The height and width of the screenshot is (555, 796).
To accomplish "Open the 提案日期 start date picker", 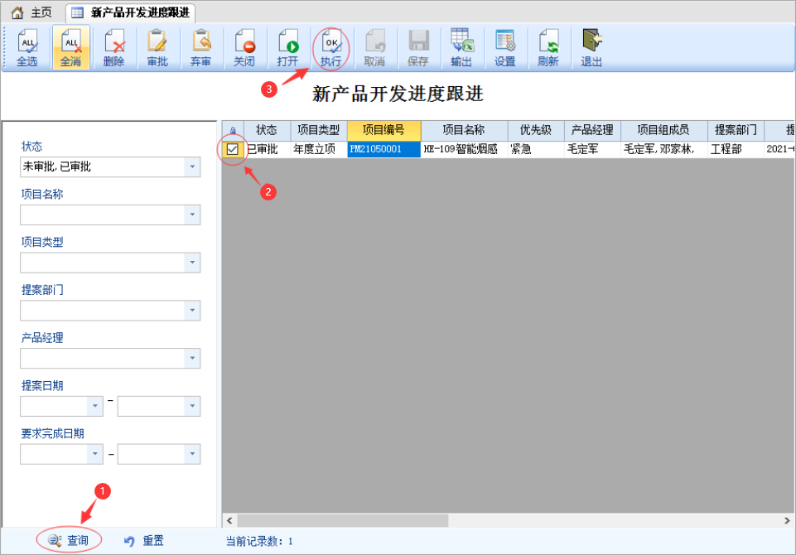I will [95, 407].
